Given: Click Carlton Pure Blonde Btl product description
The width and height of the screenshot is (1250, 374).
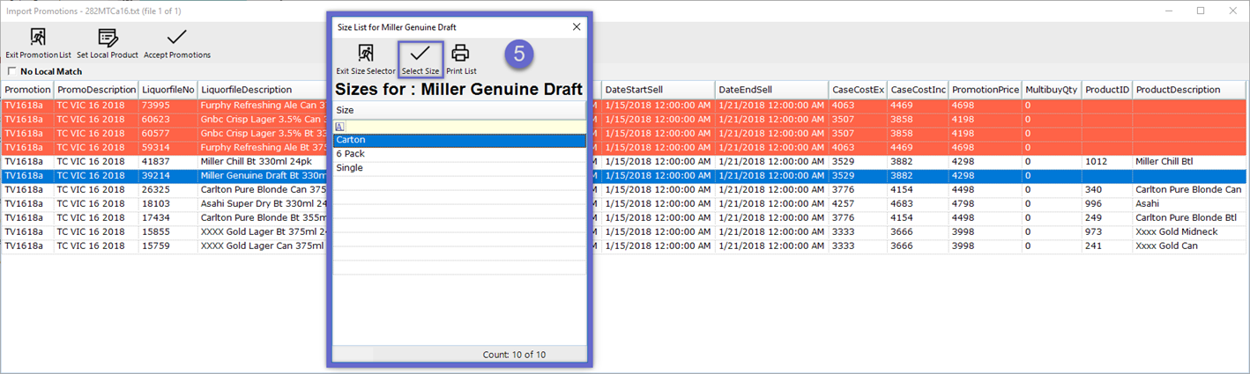Looking at the screenshot, I should [1189, 218].
